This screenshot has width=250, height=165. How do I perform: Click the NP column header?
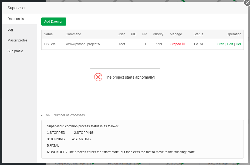click(x=145, y=34)
